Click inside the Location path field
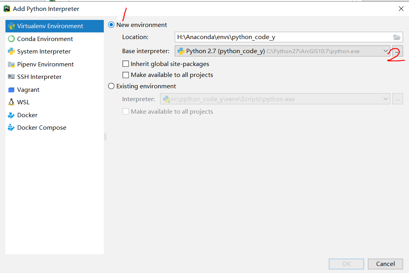 273,37
